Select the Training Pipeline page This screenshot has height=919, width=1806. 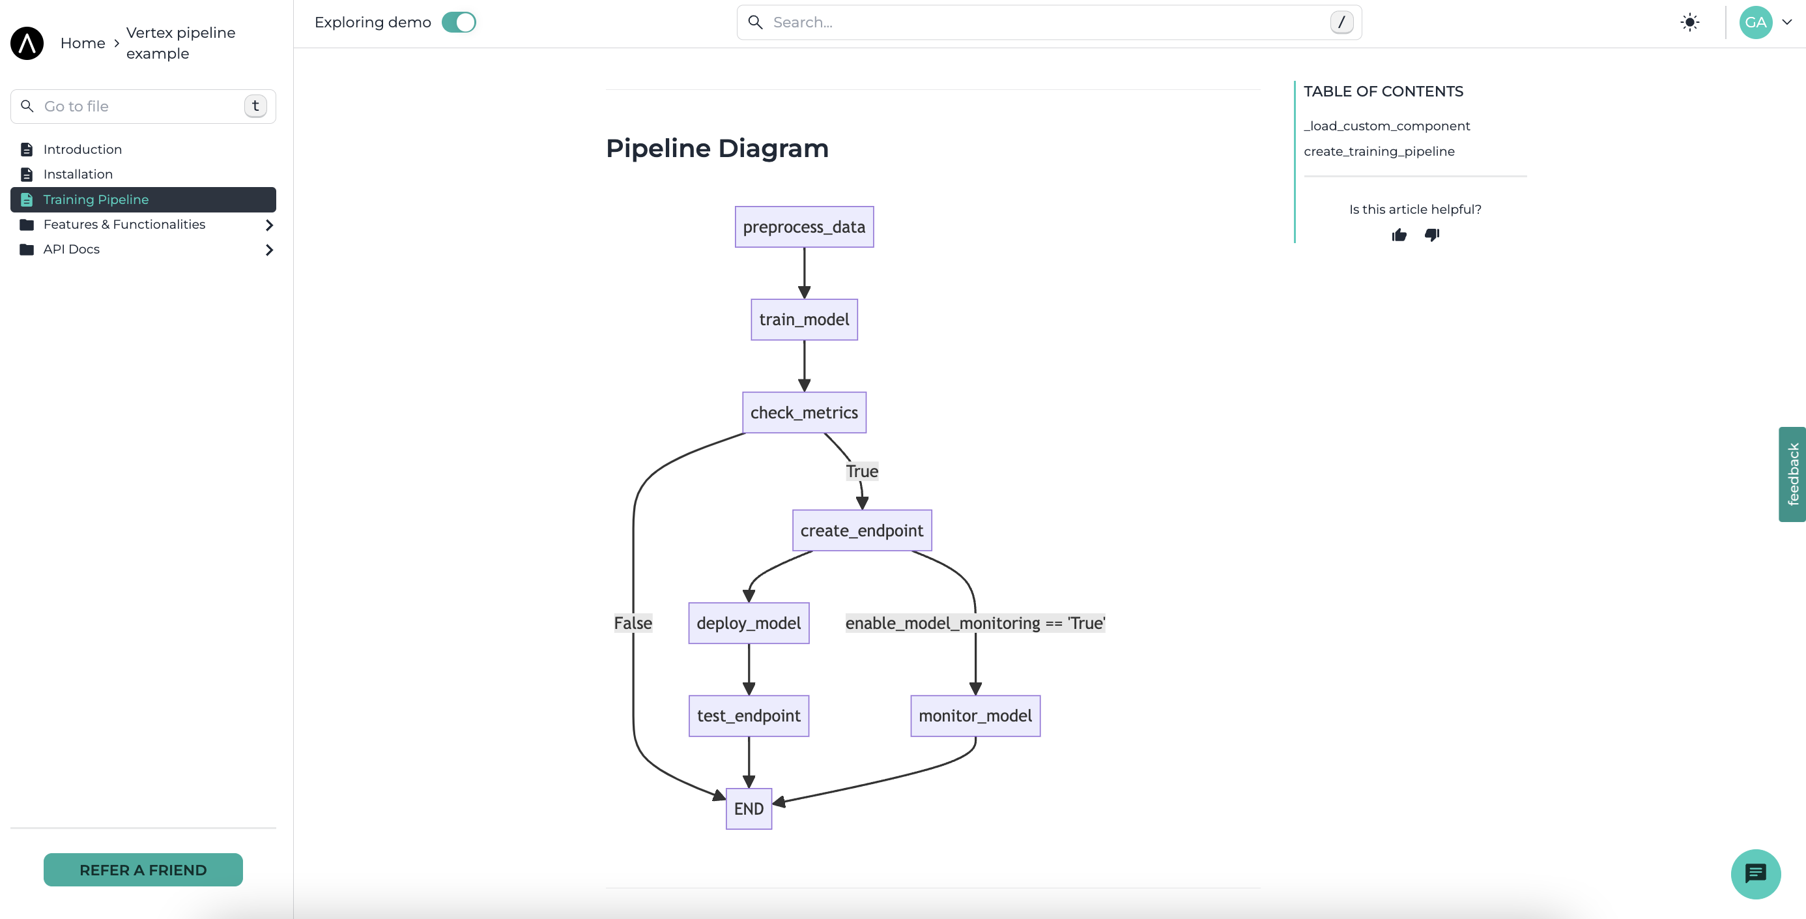click(x=96, y=199)
